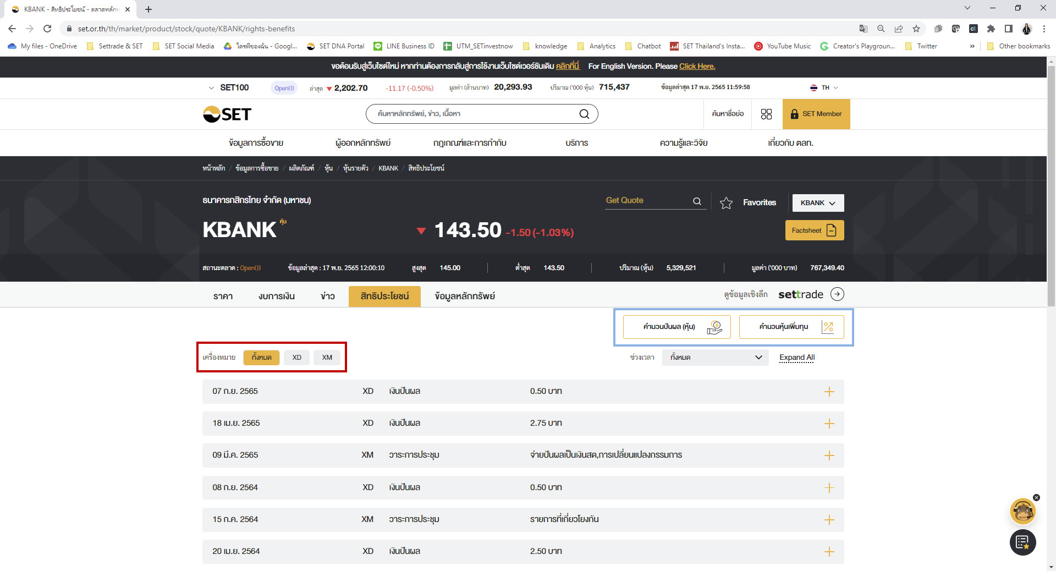Screen dimensions: 1056x571
Task: Open the KBANK symbol dropdown
Action: 818,203
